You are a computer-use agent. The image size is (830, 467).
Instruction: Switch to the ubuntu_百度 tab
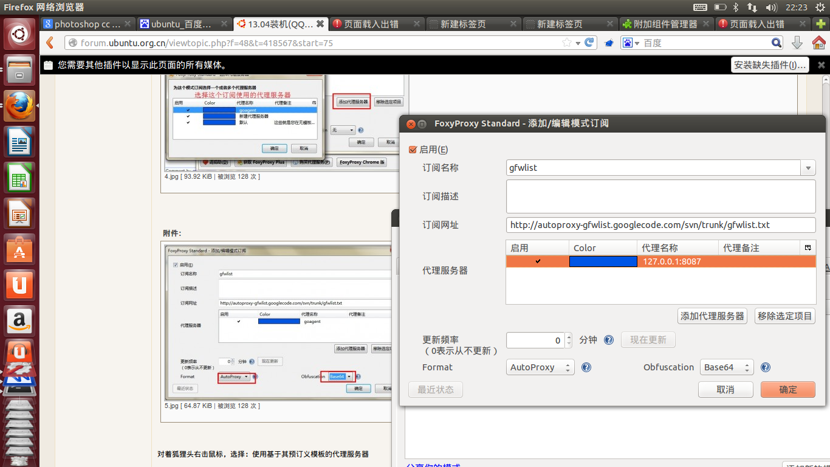(183, 24)
